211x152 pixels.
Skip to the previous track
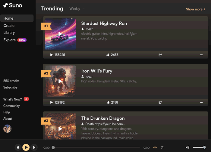click(x=18, y=147)
